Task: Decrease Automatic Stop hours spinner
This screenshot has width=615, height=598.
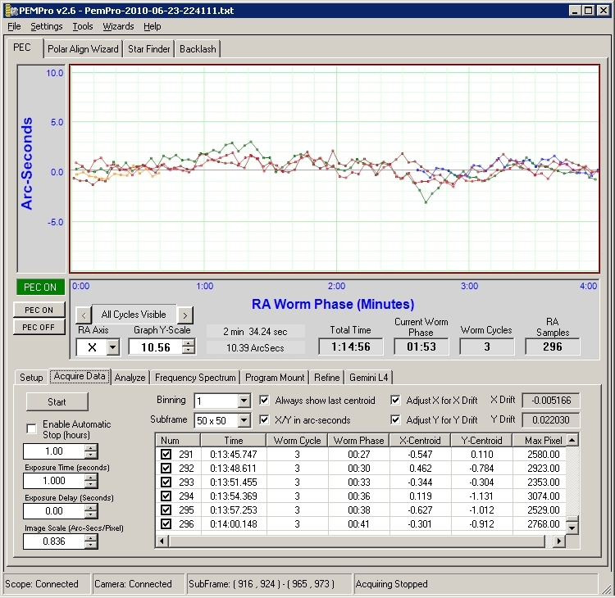Action: click(x=90, y=455)
